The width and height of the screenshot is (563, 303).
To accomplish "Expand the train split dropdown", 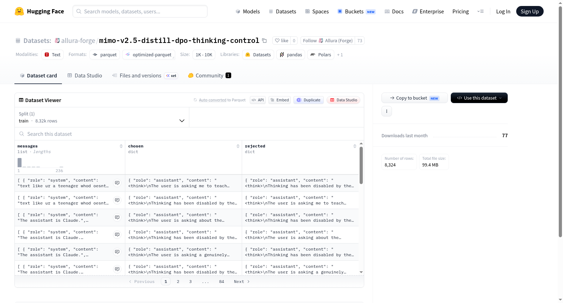I will click(x=102, y=117).
